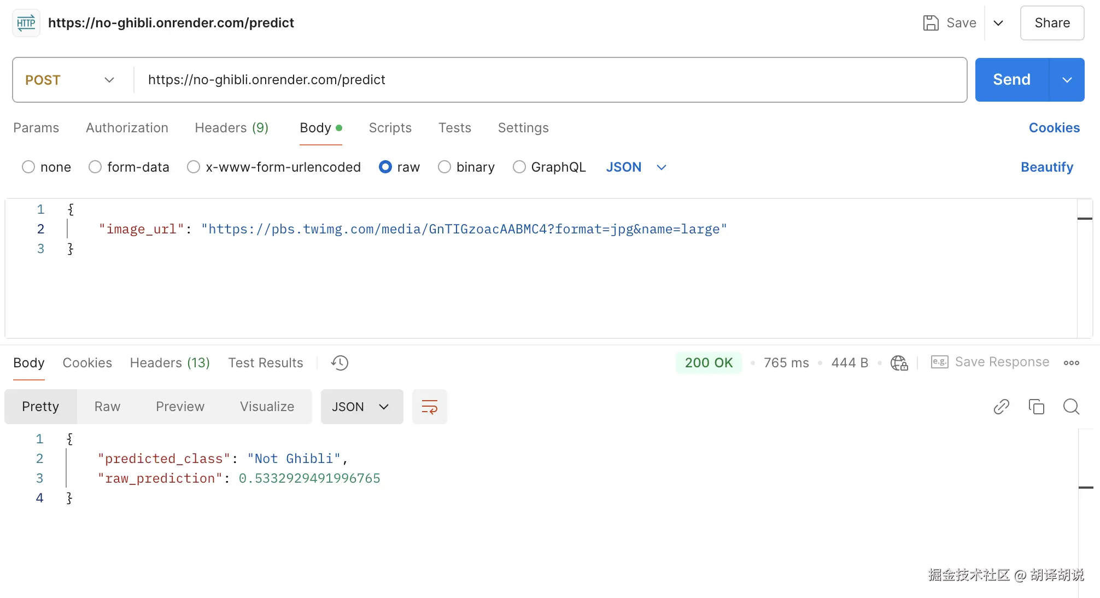Click the word wrap lines icon
Viewport: 1100px width, 598px height.
430,407
